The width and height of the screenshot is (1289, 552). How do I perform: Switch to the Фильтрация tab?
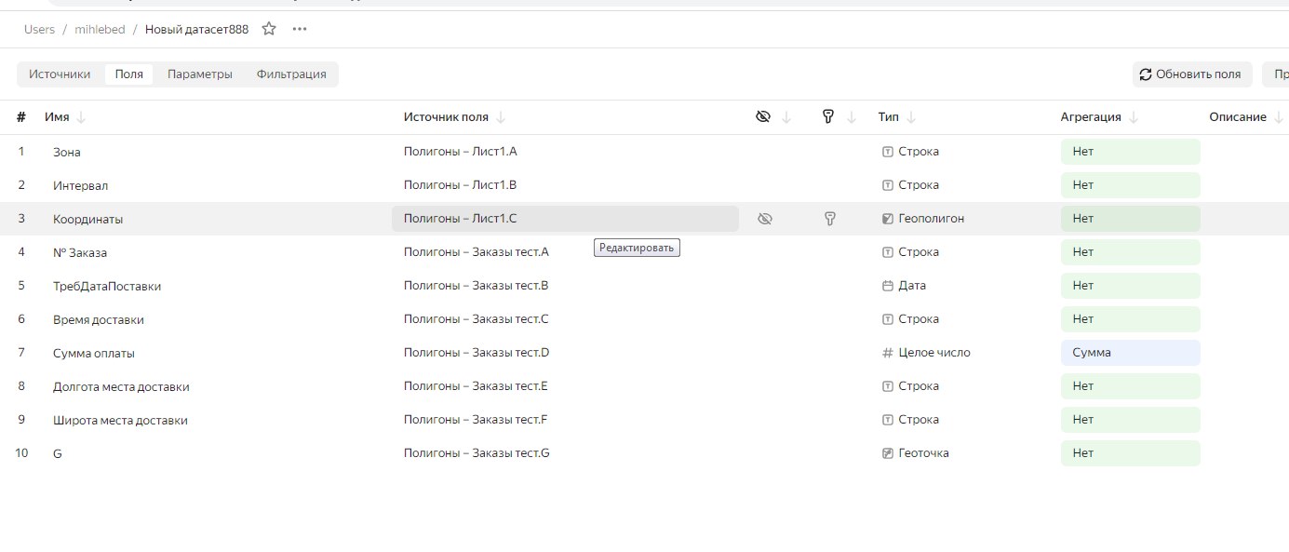pos(291,74)
